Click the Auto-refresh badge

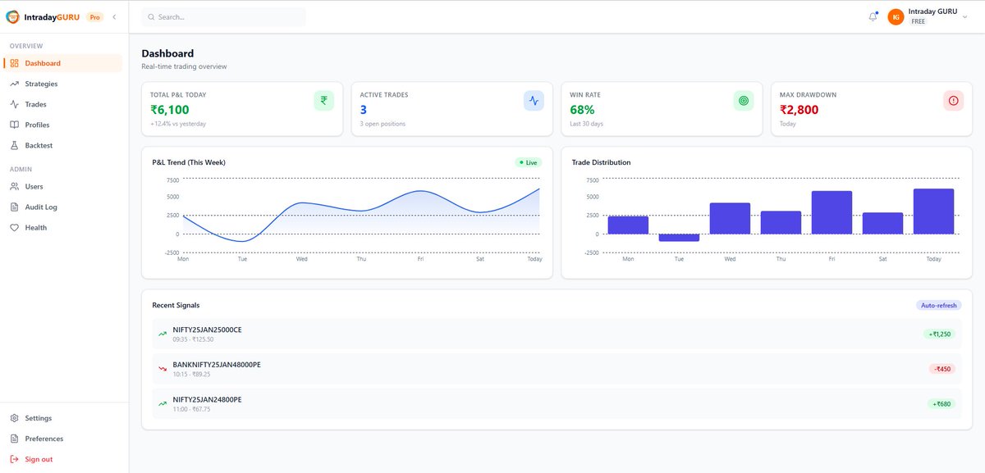click(939, 305)
